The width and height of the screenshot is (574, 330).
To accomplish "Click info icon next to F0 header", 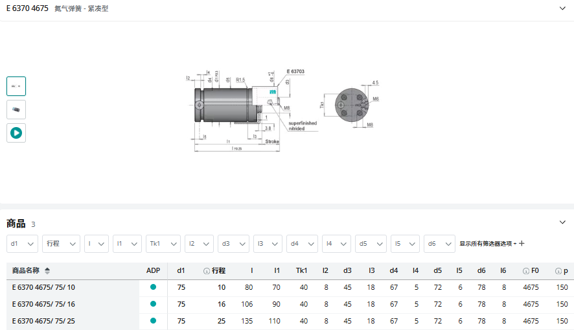I will click(525, 271).
